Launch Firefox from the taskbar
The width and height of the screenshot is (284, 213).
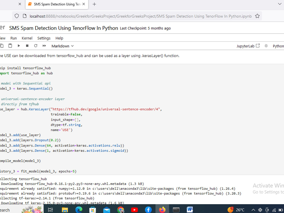(x=162, y=210)
